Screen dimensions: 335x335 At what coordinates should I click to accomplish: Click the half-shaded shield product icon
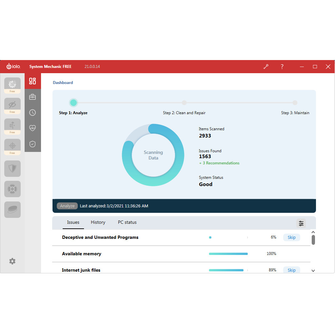pyautogui.click(x=12, y=169)
